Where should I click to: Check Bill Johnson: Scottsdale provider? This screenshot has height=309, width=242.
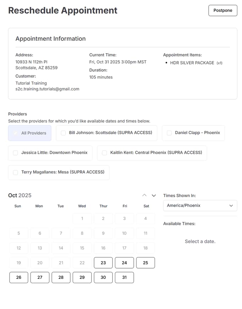pyautogui.click(x=63, y=133)
